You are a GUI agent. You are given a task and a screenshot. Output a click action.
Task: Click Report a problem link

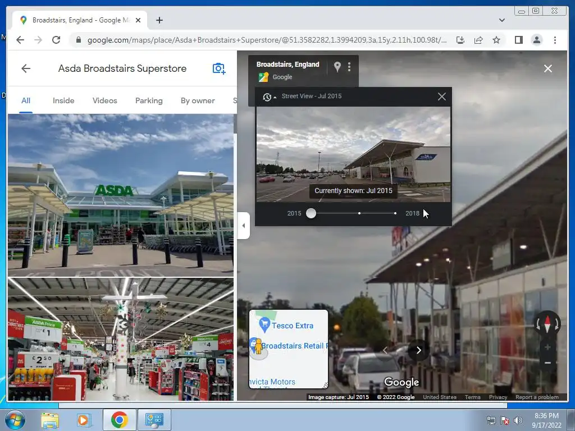pyautogui.click(x=537, y=397)
